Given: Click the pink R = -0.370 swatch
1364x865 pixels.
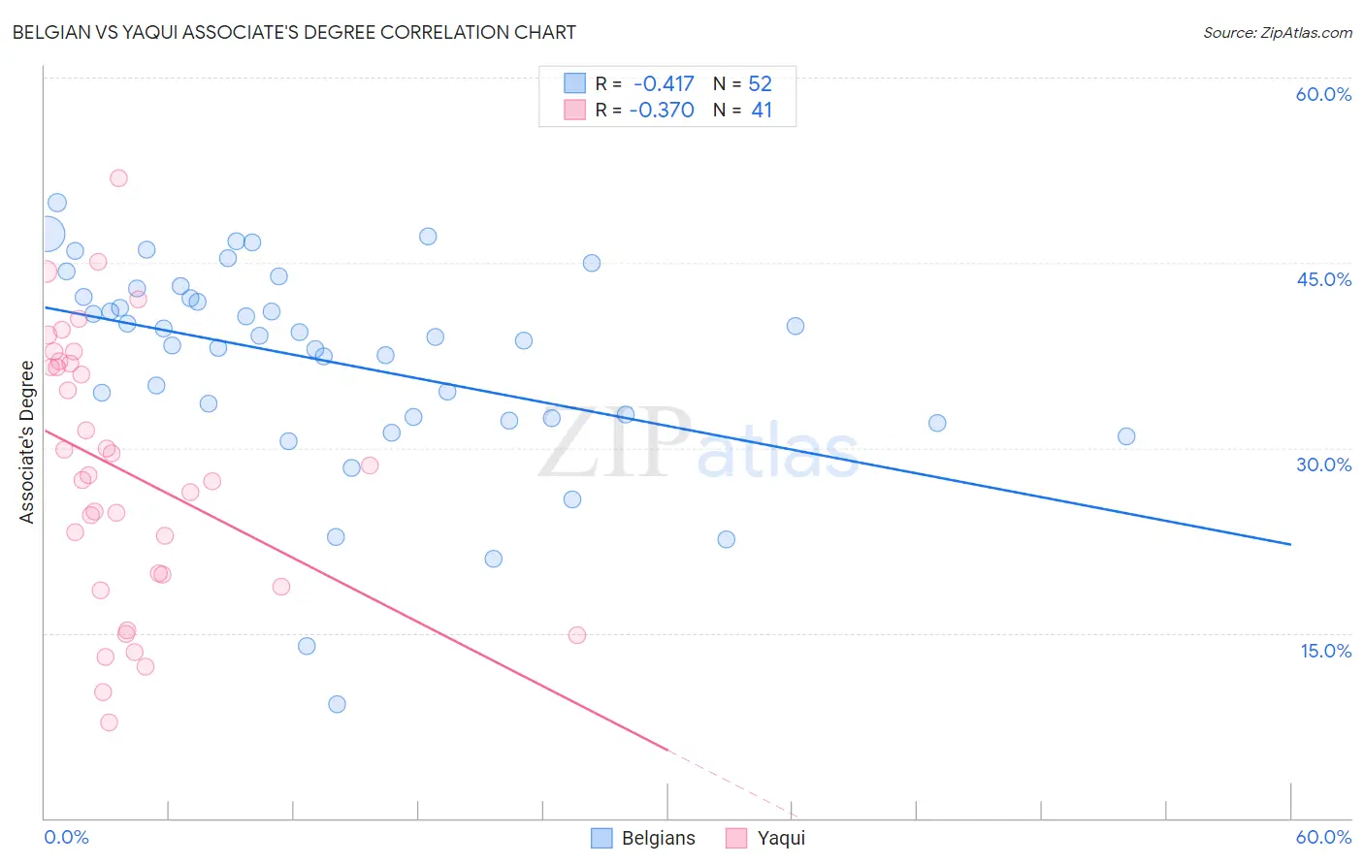Looking at the screenshot, I should [x=575, y=110].
